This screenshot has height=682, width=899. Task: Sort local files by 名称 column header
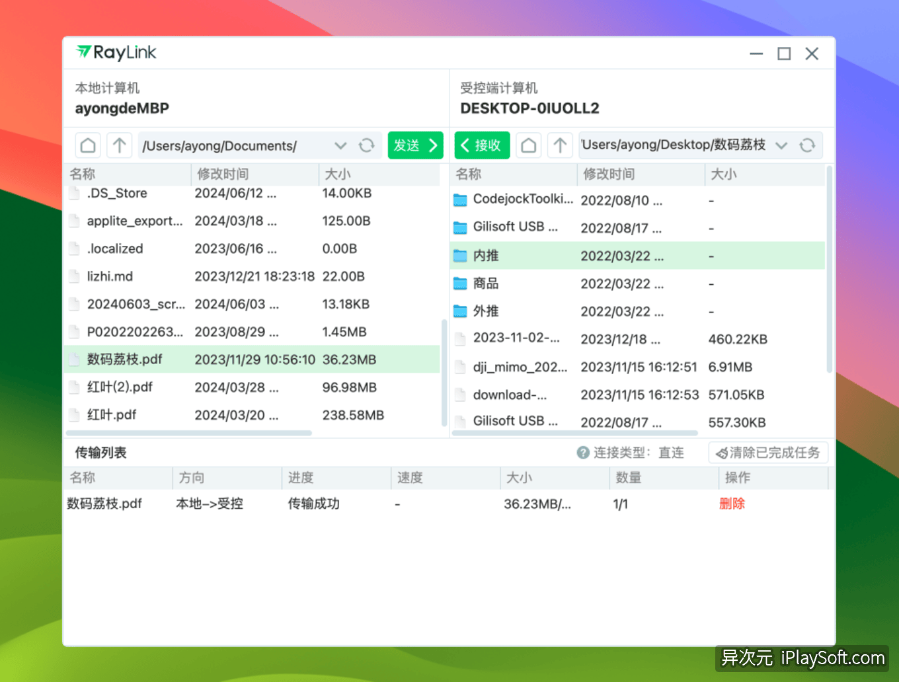pyautogui.click(x=83, y=174)
